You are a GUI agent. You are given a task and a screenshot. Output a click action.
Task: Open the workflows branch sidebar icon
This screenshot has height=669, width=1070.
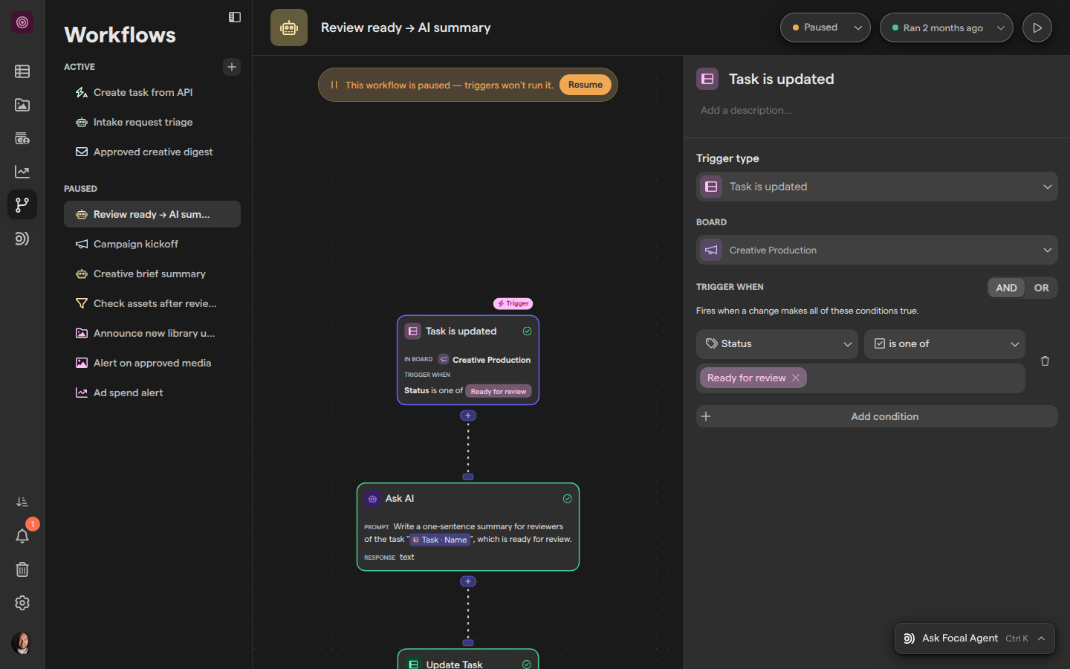[x=22, y=204]
